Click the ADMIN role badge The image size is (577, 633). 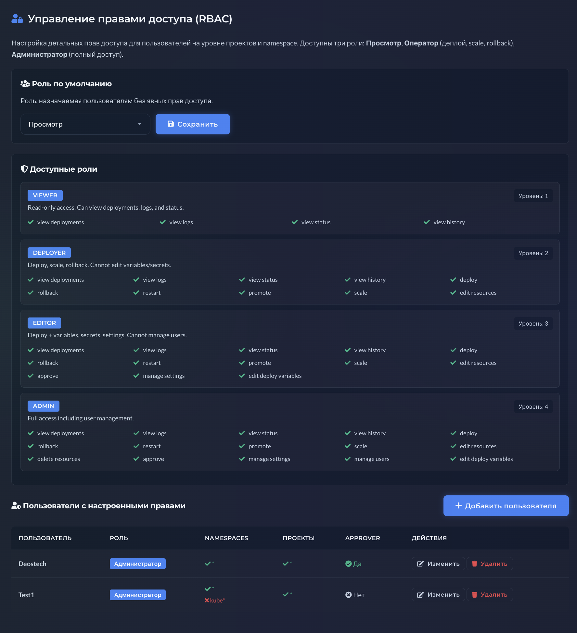43,406
